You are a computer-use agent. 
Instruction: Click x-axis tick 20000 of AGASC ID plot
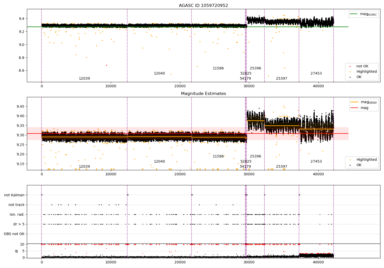[x=180, y=86]
